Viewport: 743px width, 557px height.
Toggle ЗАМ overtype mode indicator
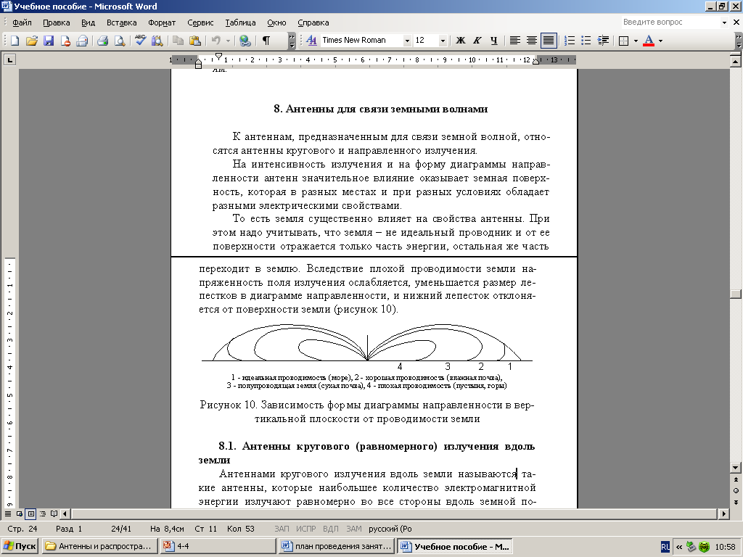coord(353,529)
